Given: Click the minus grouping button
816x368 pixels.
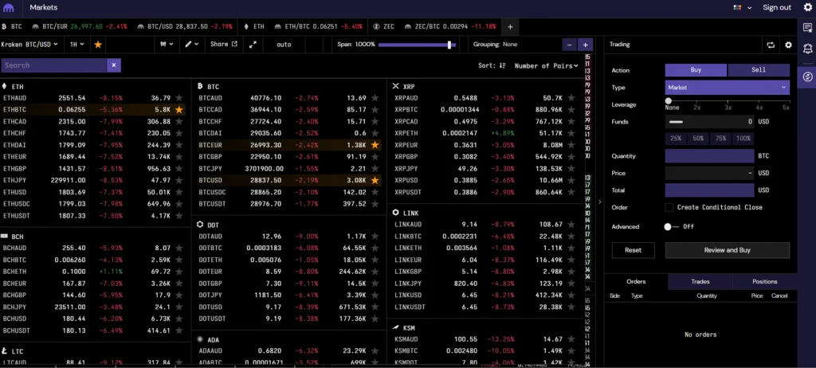Looking at the screenshot, I should click(569, 45).
